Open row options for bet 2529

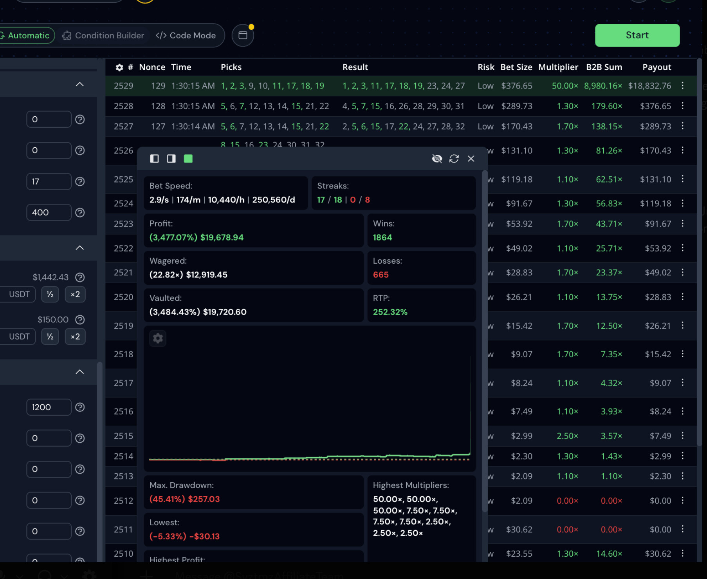tap(682, 86)
